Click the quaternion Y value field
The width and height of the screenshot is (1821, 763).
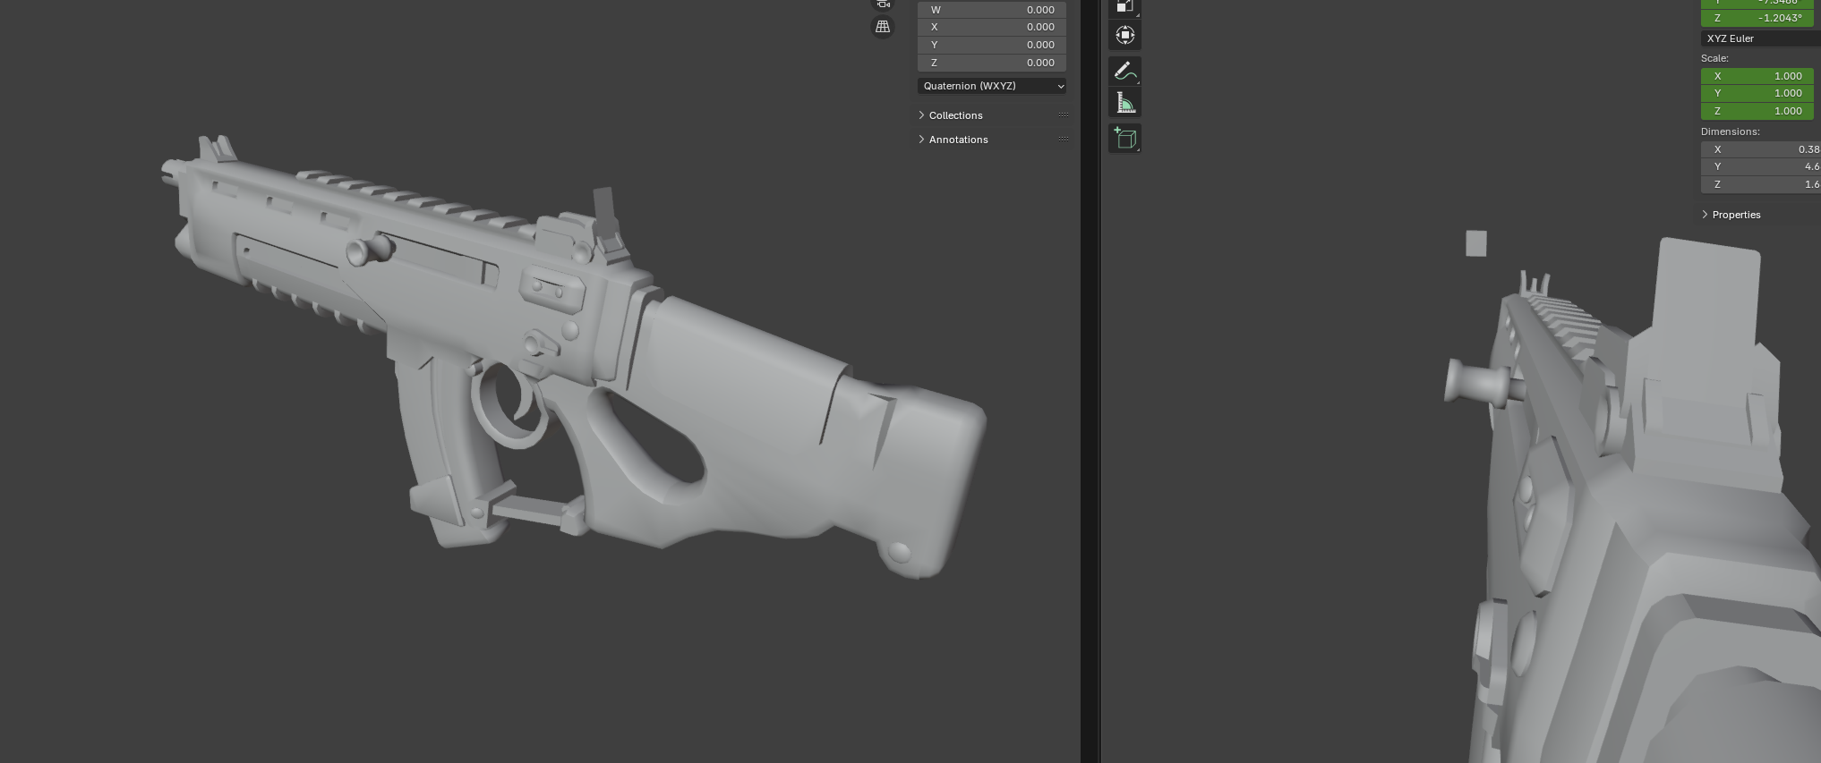click(x=991, y=45)
